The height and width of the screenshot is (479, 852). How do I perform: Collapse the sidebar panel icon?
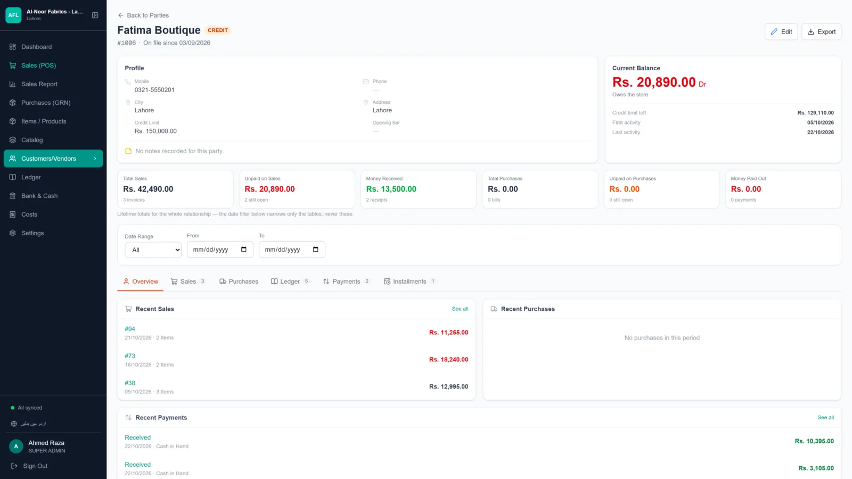(x=95, y=15)
